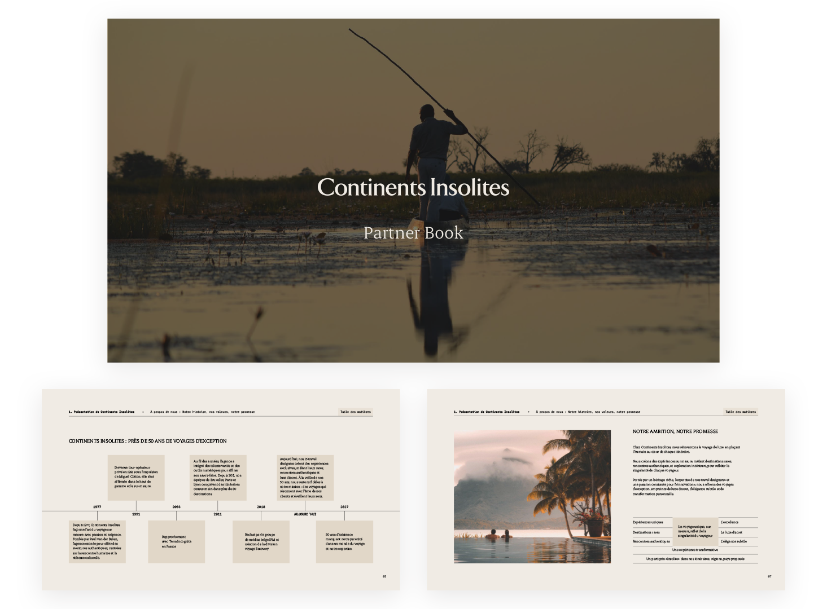Viewport: 827px width, 609px height.
Task: Select the 2003 timeline marker
Action: point(176,507)
